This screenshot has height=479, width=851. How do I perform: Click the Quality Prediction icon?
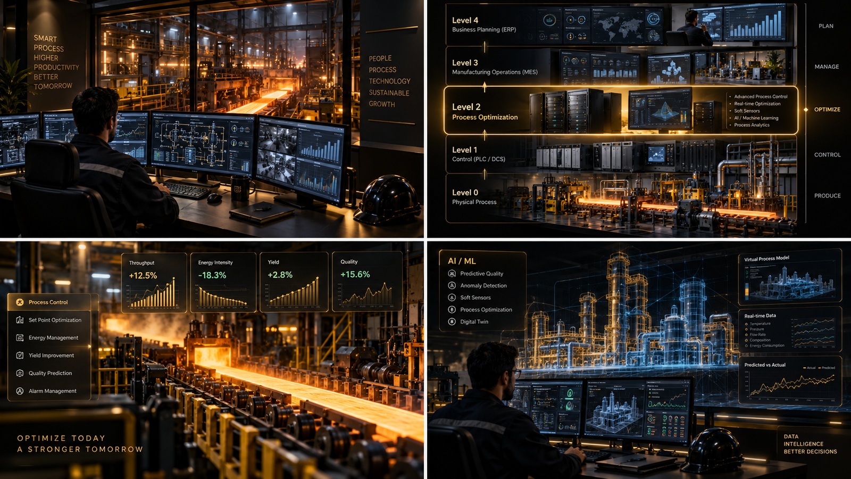coord(20,373)
